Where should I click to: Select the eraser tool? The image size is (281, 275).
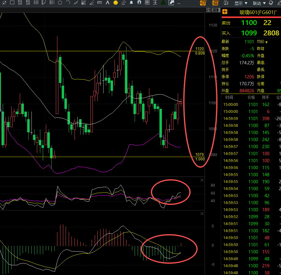(123, 2)
